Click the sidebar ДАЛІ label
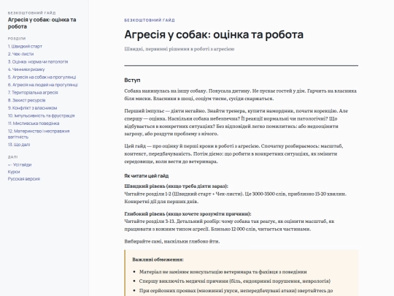 [12, 157]
